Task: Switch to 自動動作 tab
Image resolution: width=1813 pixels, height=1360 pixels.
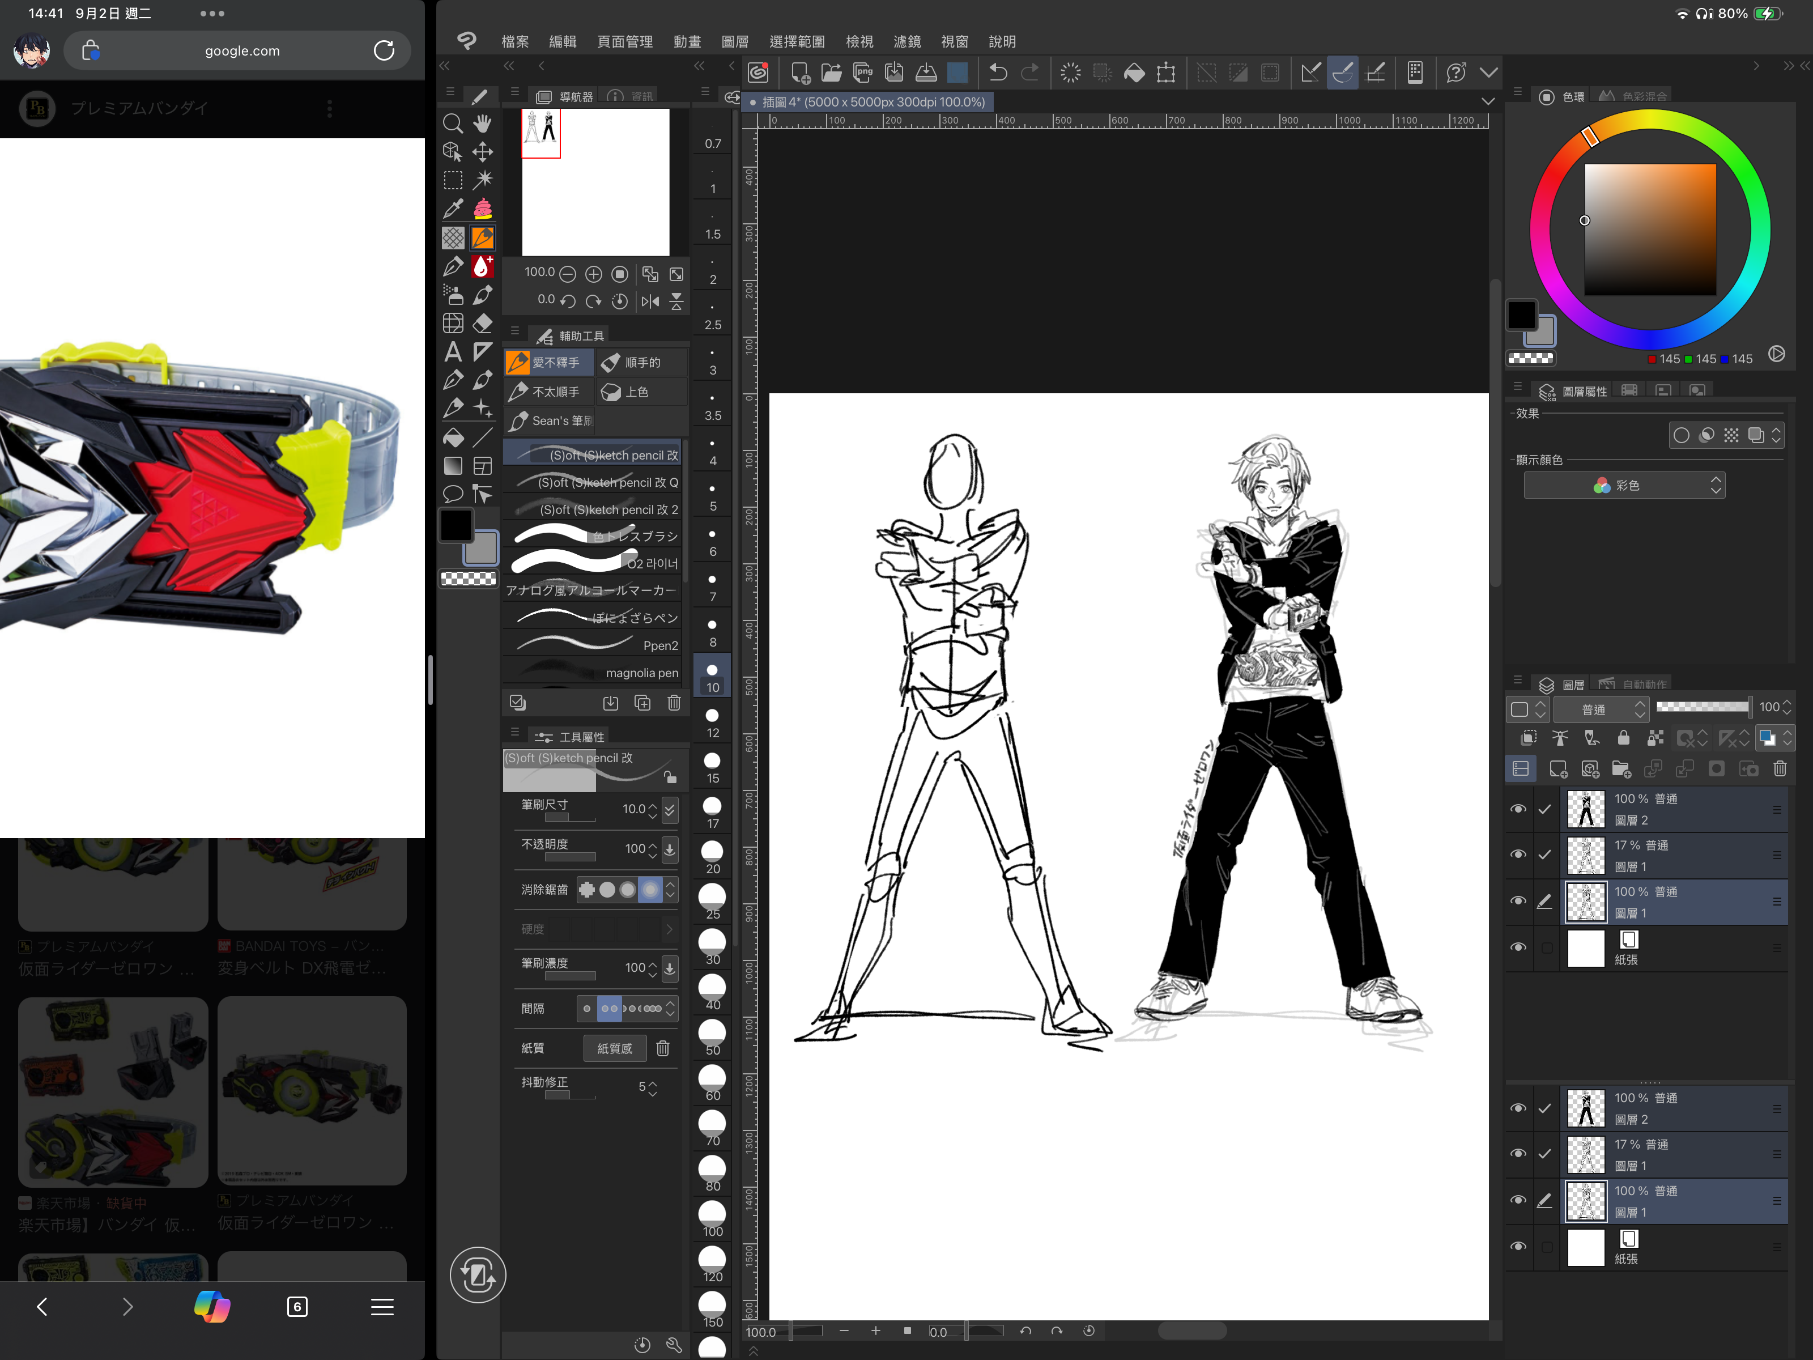Action: tap(1633, 684)
